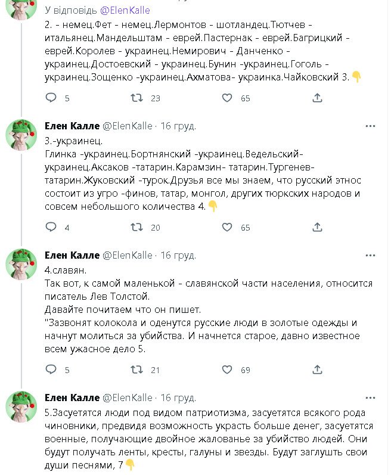Click the avatar beside the '3.-украинец' tweet

coord(21,134)
